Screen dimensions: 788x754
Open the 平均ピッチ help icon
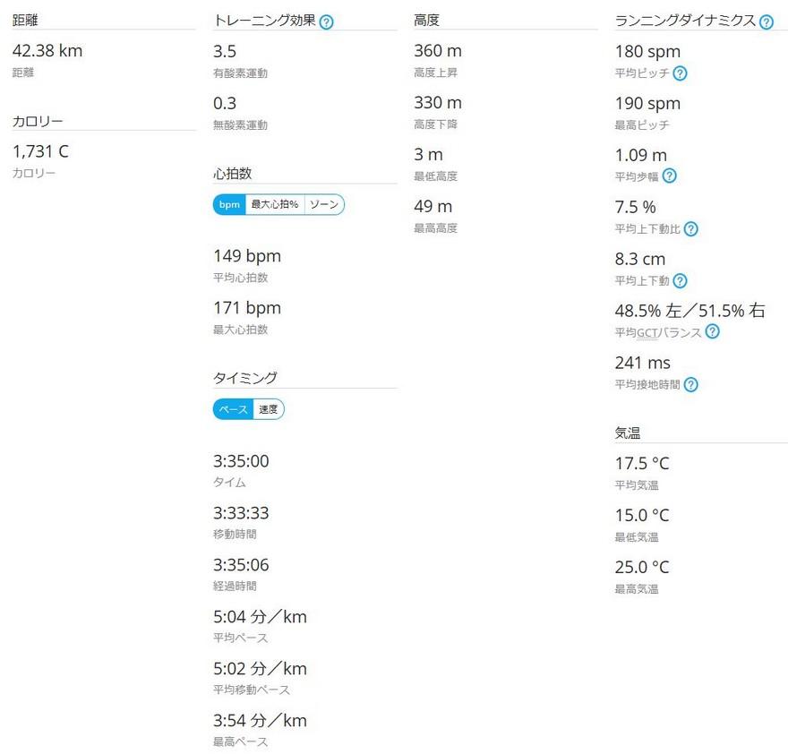pyautogui.click(x=681, y=73)
